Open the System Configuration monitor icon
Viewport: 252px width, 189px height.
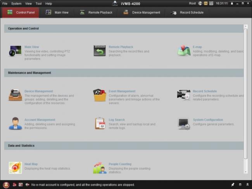184,124
